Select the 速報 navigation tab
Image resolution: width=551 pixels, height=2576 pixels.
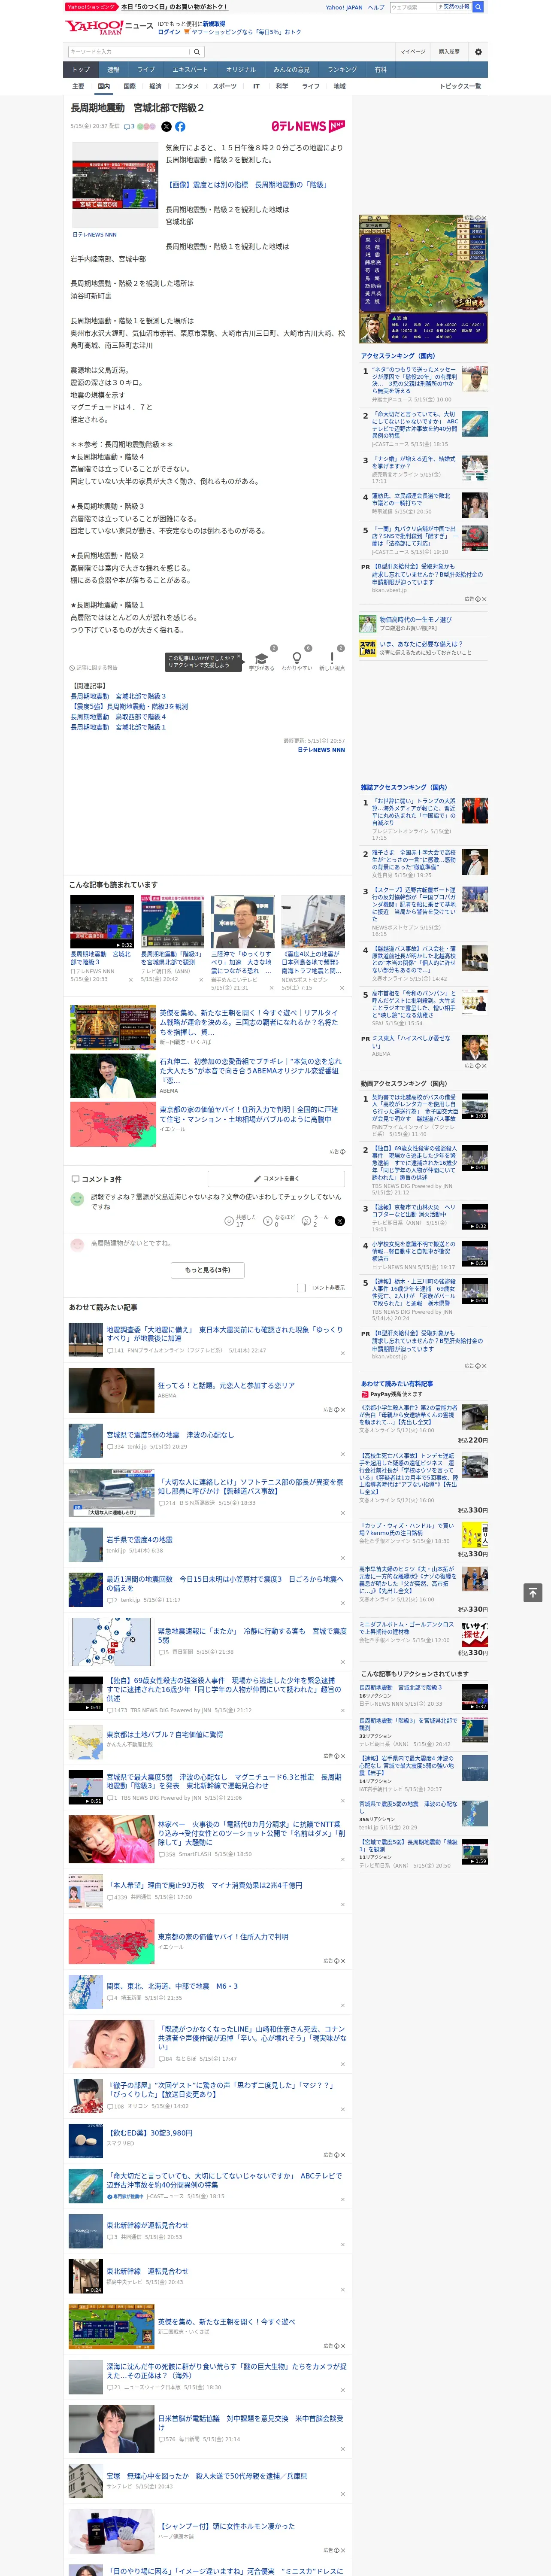(113, 70)
